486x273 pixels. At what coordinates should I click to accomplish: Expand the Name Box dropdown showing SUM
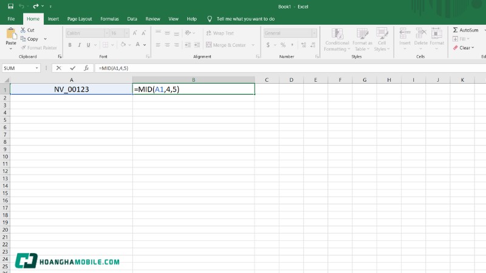[x=37, y=69]
